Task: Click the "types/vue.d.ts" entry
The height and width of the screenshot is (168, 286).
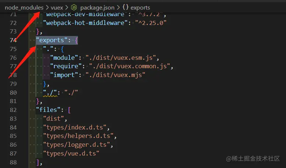Action: (71, 153)
